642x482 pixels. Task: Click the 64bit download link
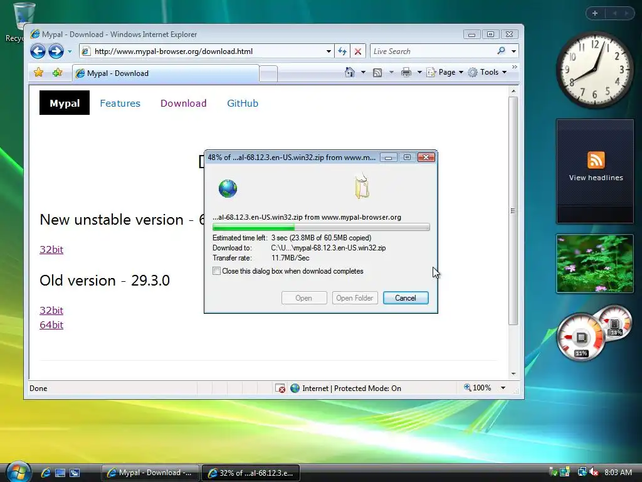51,325
